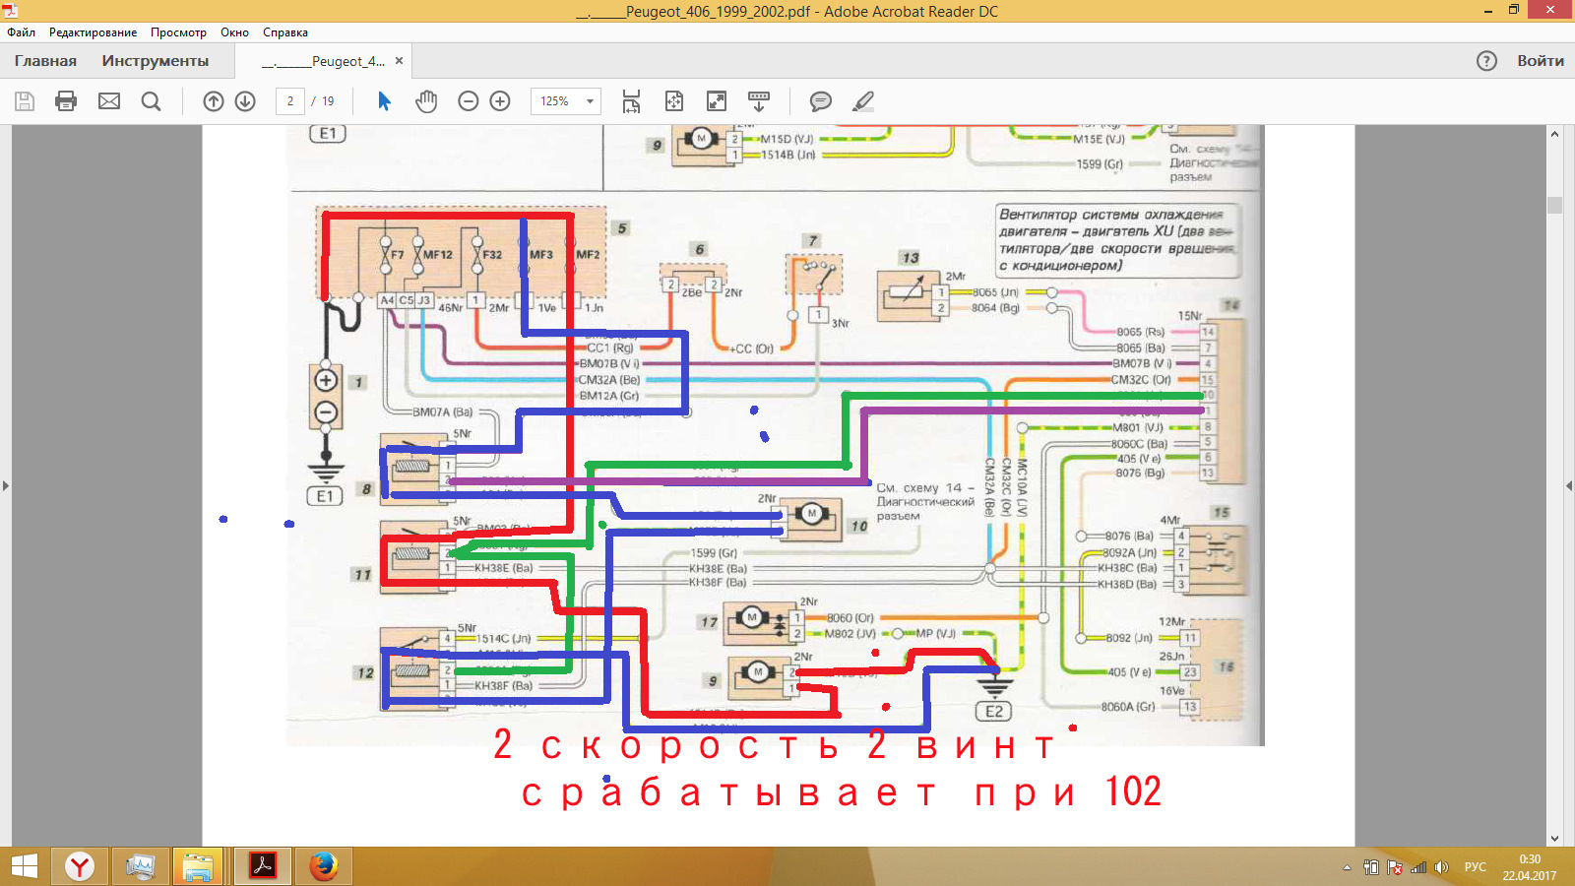Click the fit one full page icon
The height and width of the screenshot is (886, 1575).
(x=674, y=101)
